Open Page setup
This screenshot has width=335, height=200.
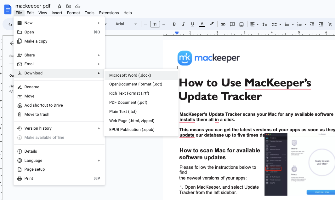pyautogui.click(x=59, y=169)
